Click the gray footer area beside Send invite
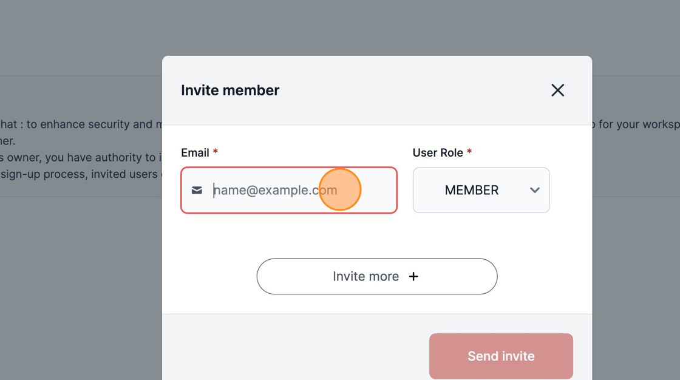 point(295,347)
